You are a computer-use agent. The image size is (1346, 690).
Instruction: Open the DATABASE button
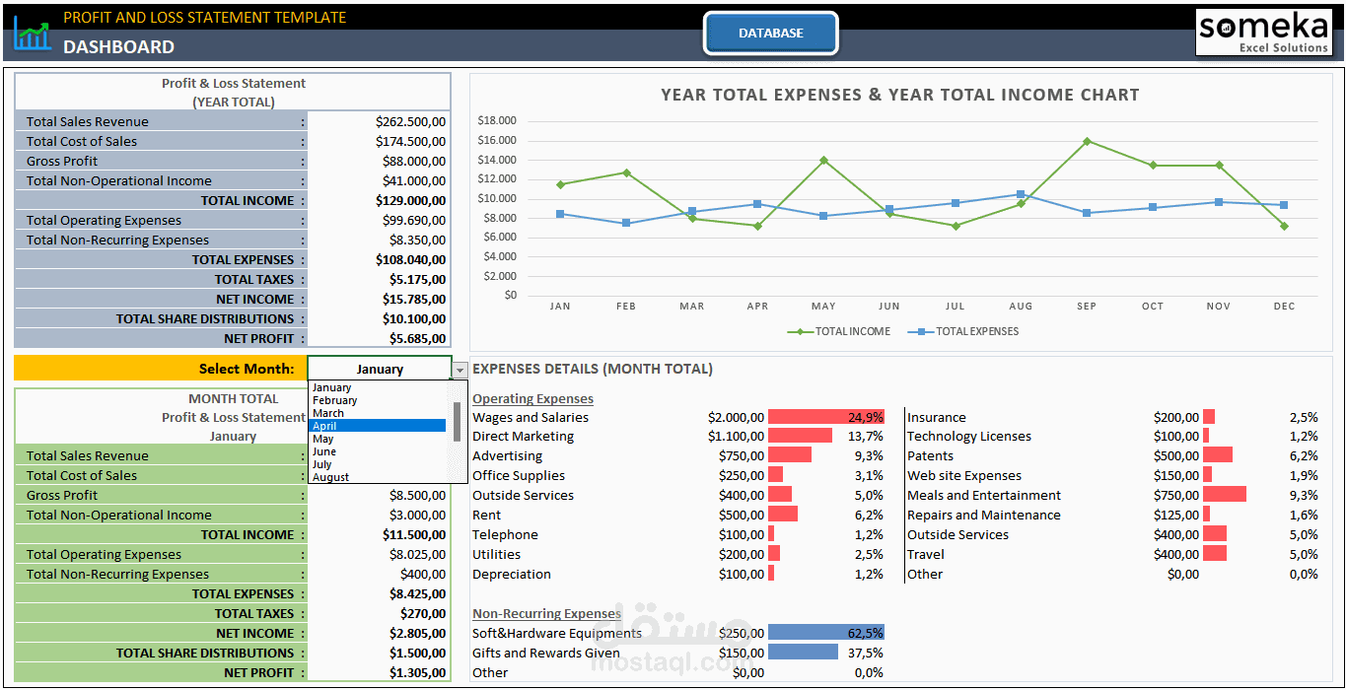[771, 34]
